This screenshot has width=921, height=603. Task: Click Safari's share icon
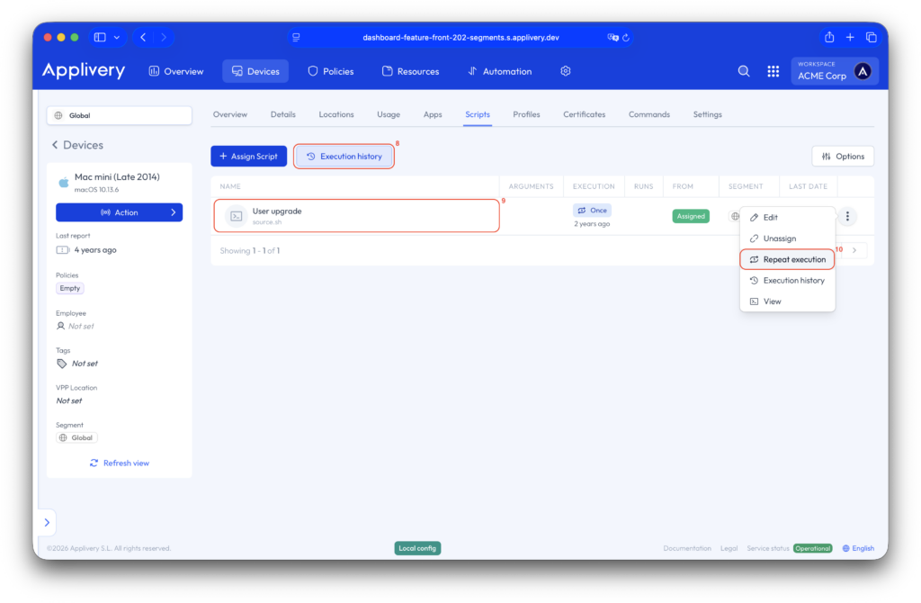point(829,37)
